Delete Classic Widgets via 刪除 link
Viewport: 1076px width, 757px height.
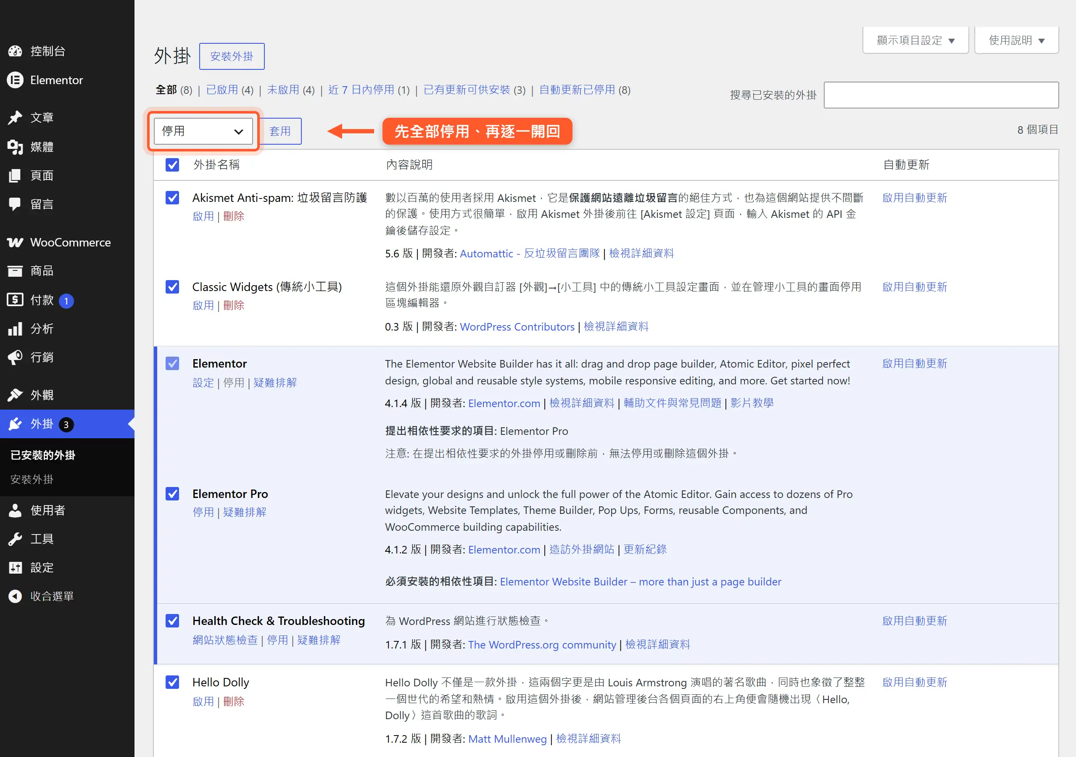(x=233, y=305)
